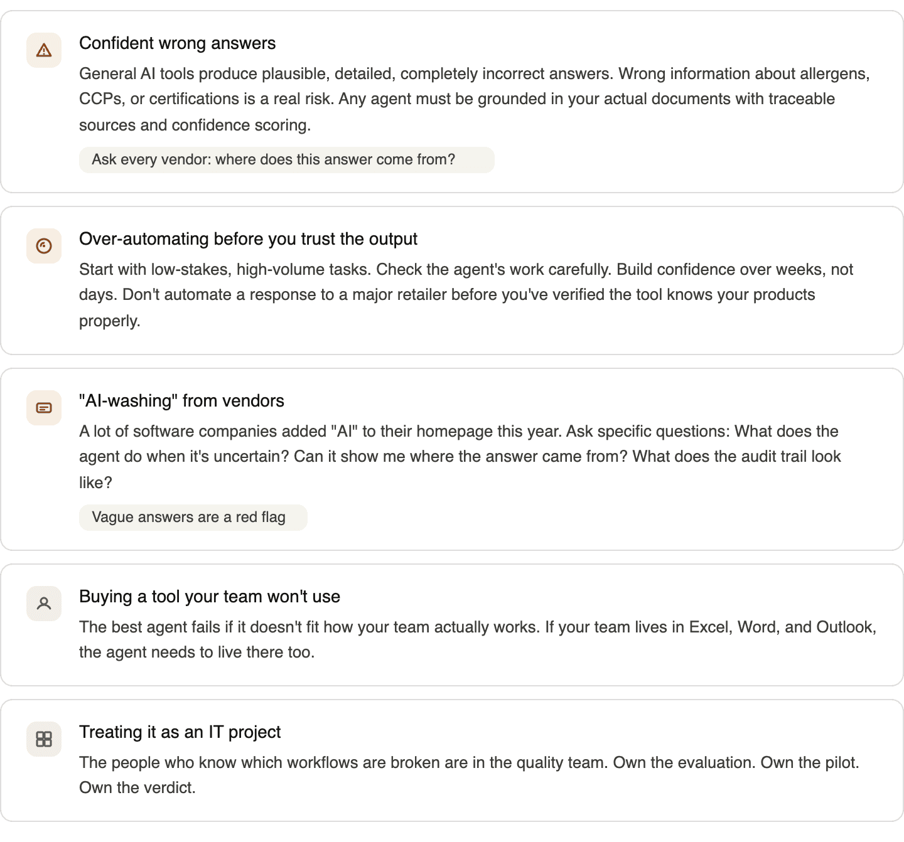Viewport: 904px width, 842px height.
Task: Click the 'Ask every vendor' tag
Action: click(287, 160)
